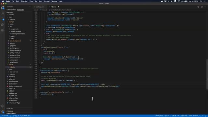Viewport: 208px width, 117px height.
Task: Open the Window menu
Action: point(54,1)
